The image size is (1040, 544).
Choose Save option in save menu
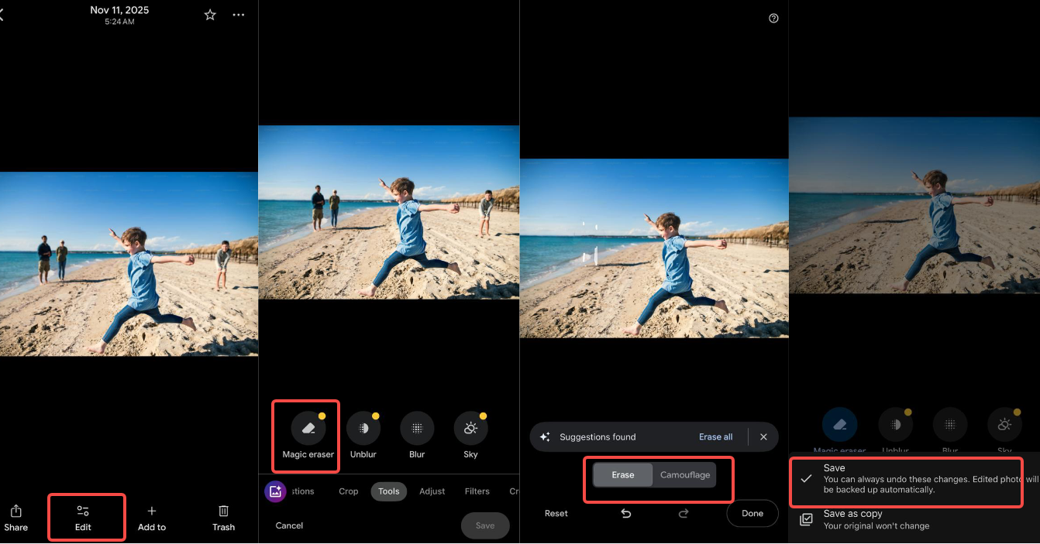914,479
